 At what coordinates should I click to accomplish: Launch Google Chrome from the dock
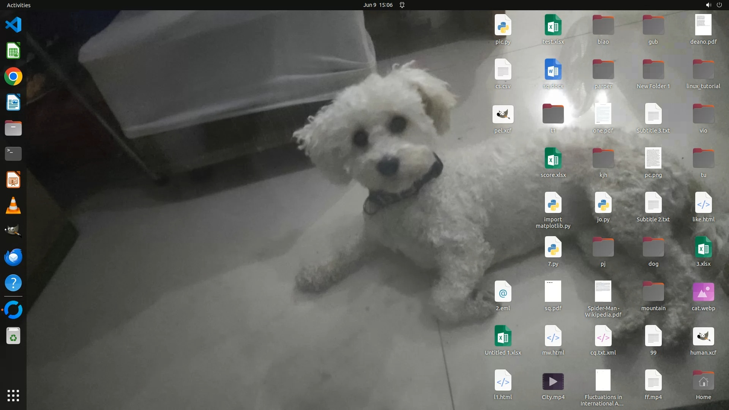(x=13, y=77)
